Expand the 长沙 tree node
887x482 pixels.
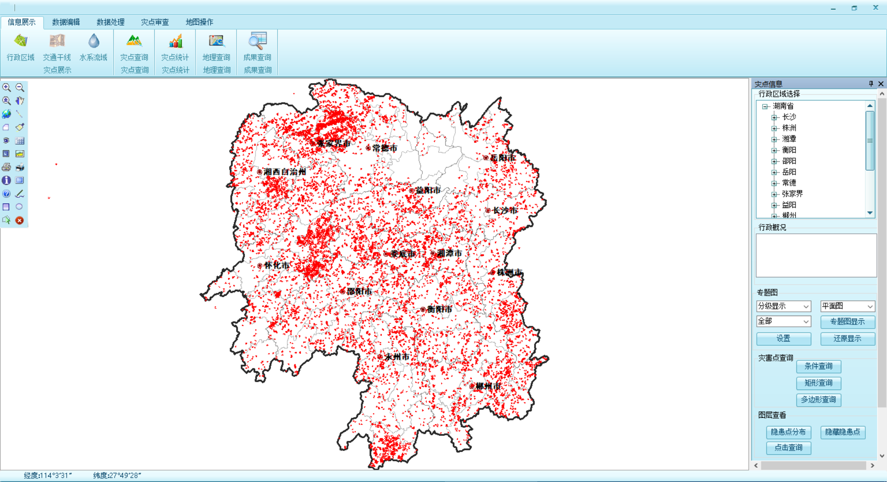click(774, 117)
